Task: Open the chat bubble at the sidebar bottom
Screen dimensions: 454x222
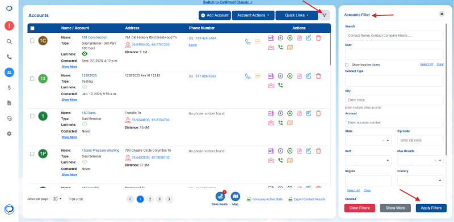Action: (x=9, y=210)
